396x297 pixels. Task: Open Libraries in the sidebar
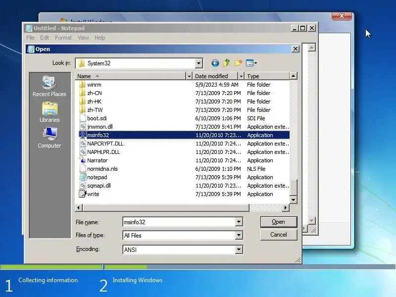[49, 112]
